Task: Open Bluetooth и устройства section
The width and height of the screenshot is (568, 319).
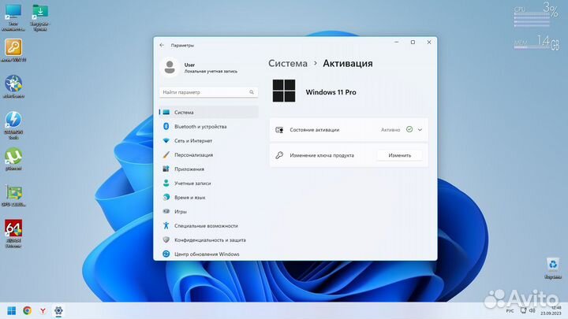Action: (208, 126)
